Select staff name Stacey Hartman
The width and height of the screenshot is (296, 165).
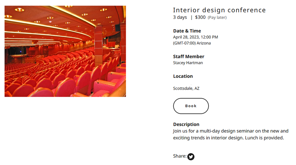[188, 63]
